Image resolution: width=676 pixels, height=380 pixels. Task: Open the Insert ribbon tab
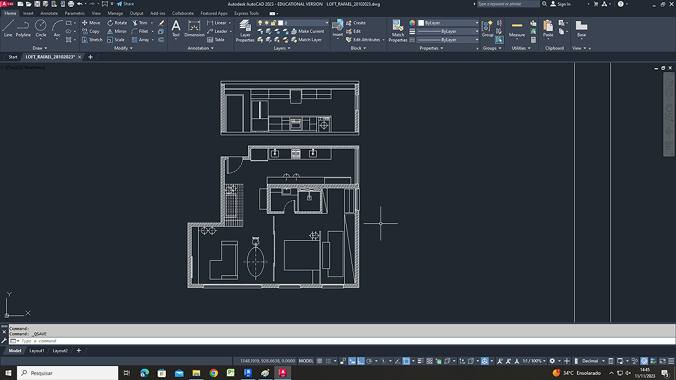28,13
